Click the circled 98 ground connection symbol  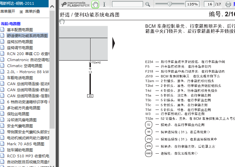[149, 132]
